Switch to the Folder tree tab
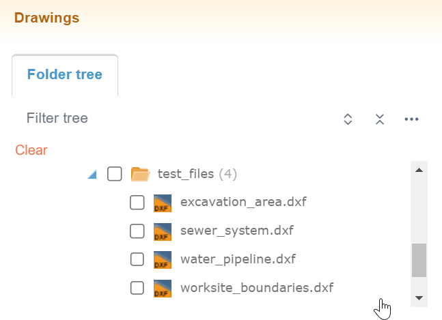This screenshot has width=442, height=320. point(65,74)
